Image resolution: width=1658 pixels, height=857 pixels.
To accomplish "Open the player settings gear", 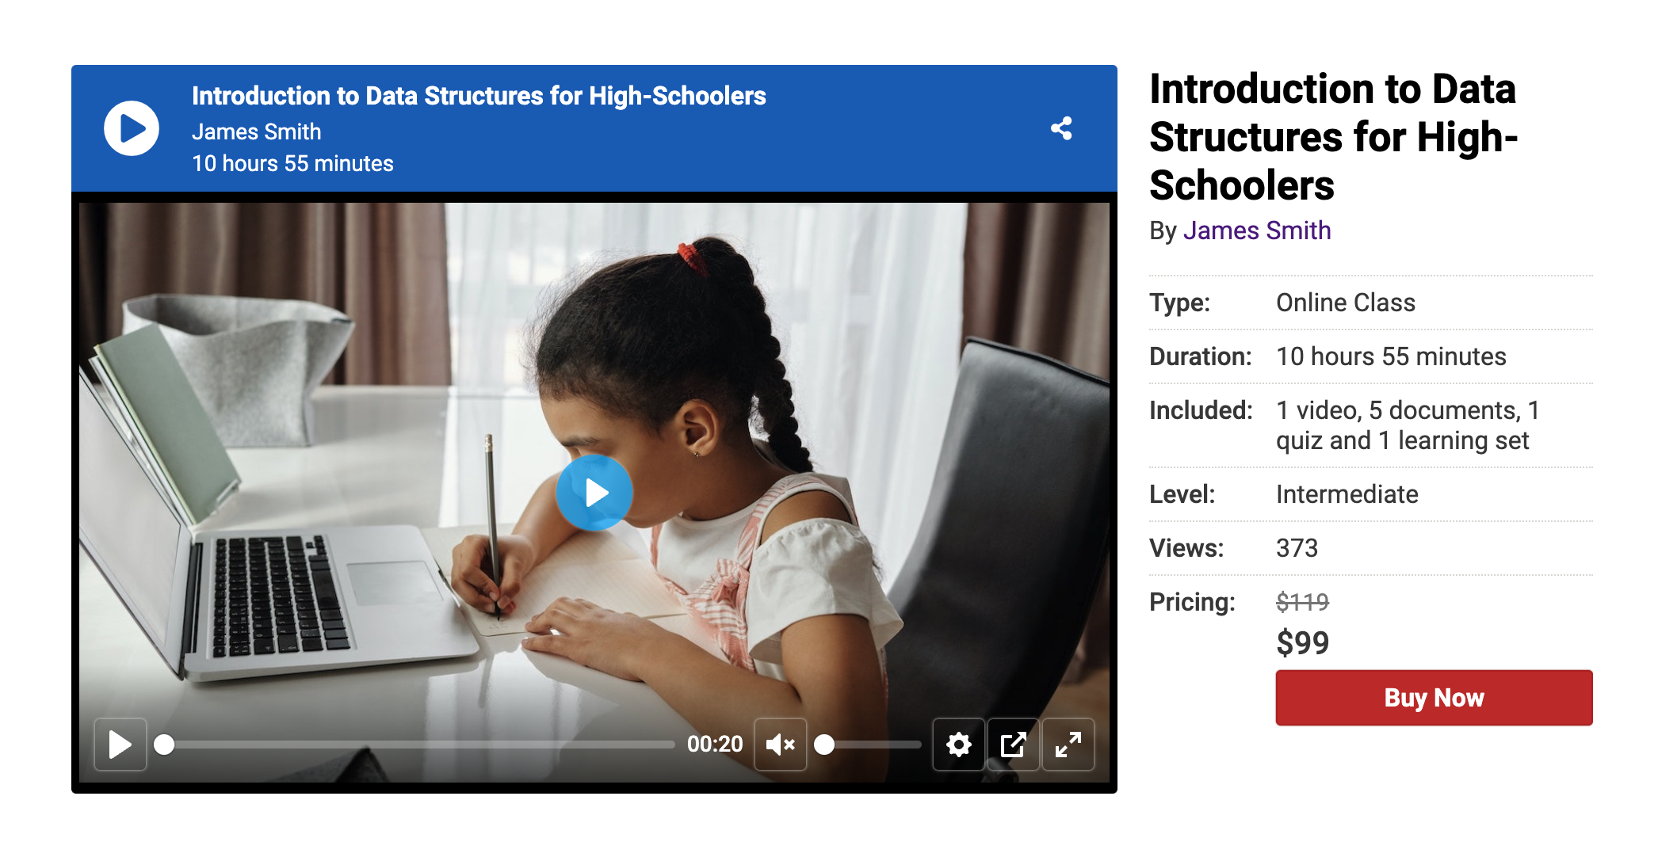I will click(x=958, y=745).
